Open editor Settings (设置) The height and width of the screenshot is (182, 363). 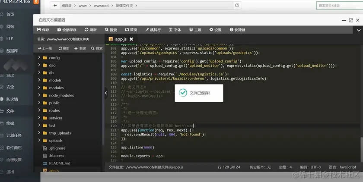(x=216, y=30)
